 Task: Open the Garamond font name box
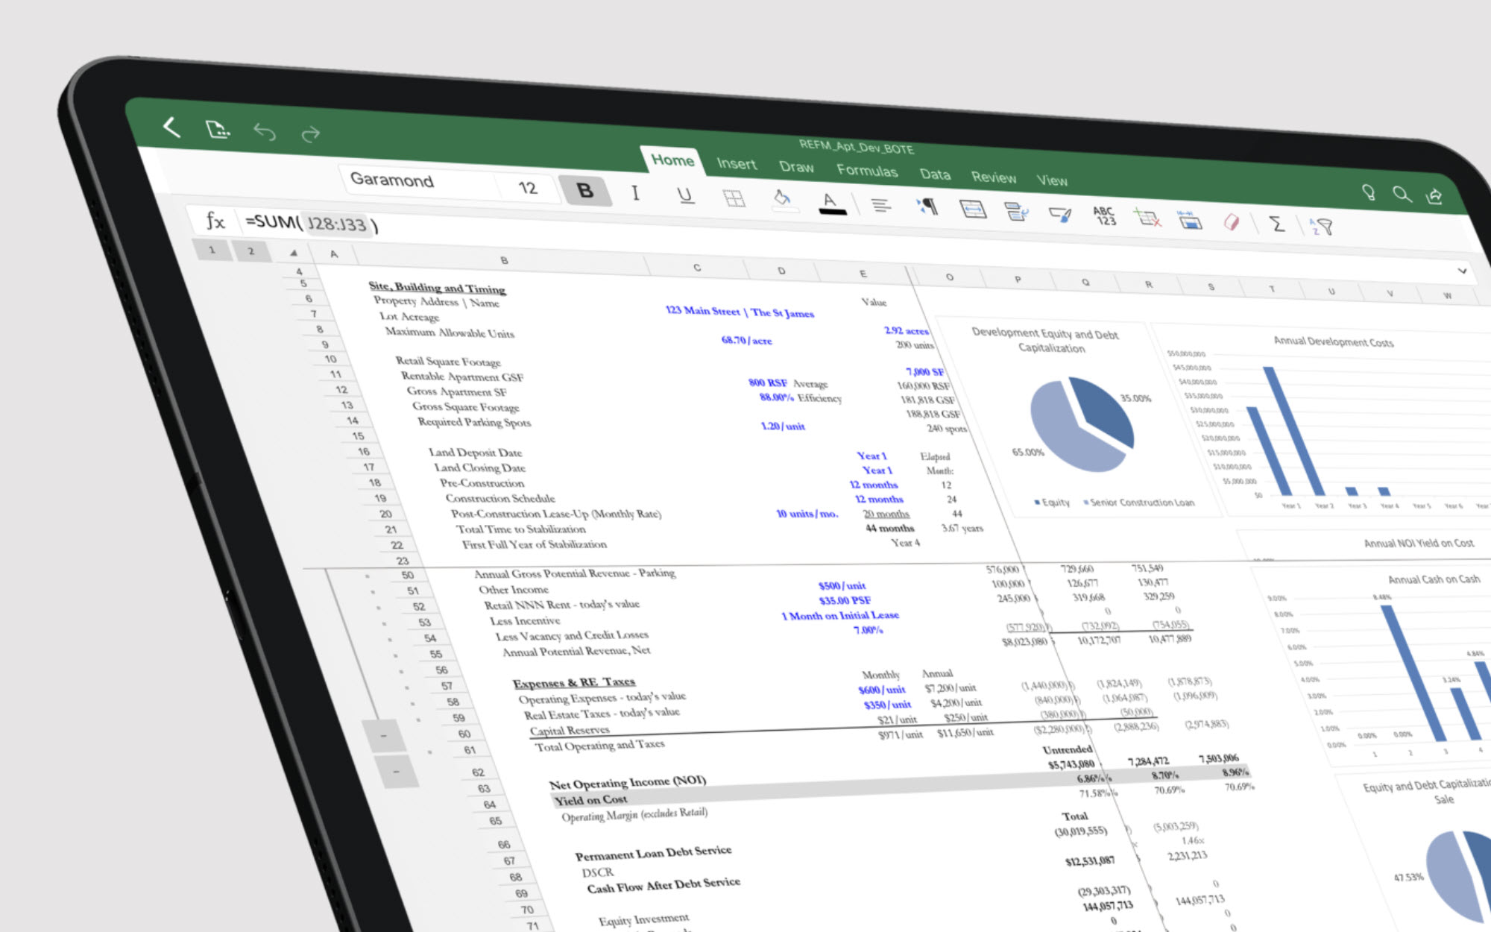point(417,181)
